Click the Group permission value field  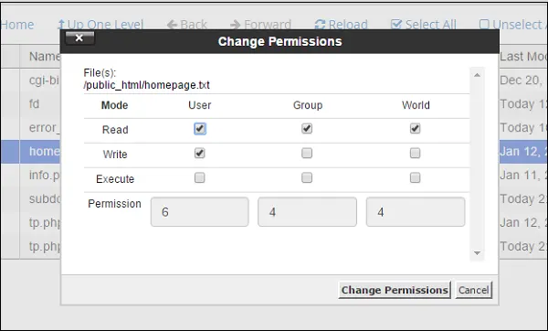[x=307, y=212]
